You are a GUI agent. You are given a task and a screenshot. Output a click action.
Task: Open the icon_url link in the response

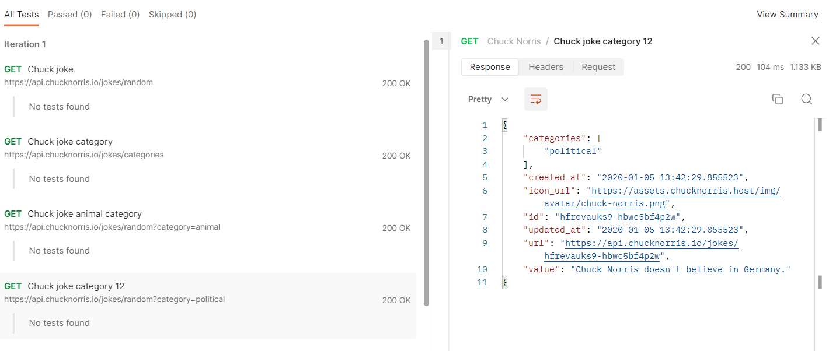click(686, 191)
